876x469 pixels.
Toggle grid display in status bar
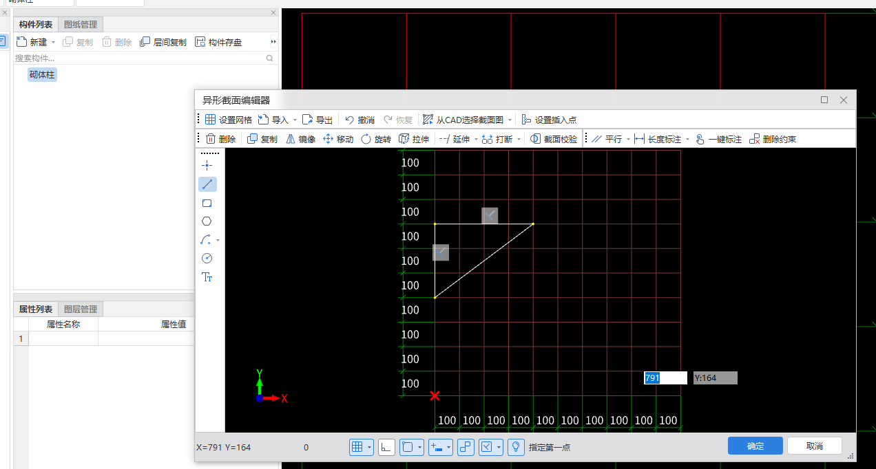click(x=357, y=447)
